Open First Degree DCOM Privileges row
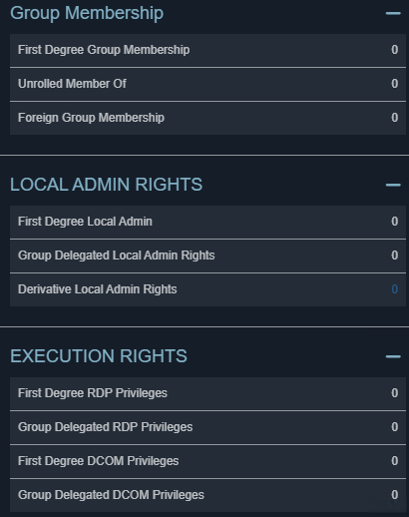 click(207, 461)
